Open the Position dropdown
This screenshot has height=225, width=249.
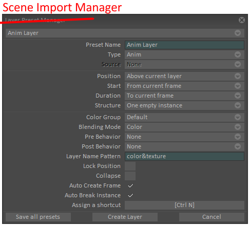184,76
